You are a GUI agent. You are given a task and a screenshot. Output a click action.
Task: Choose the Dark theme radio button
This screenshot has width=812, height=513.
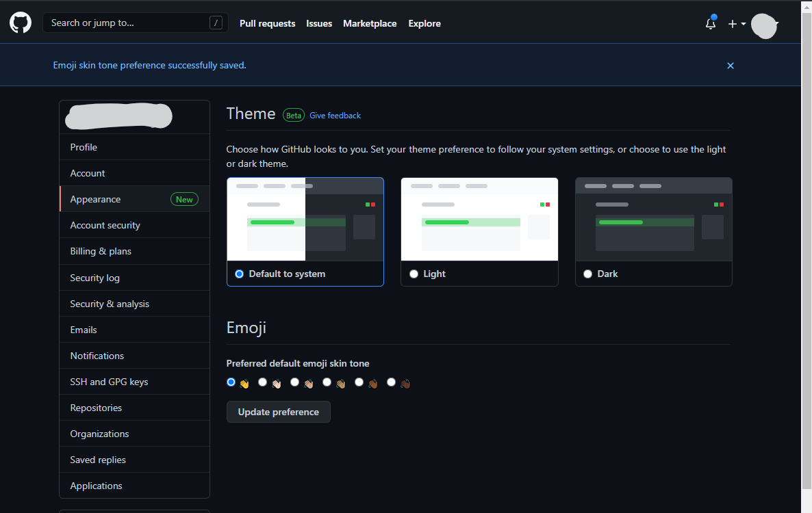587,274
